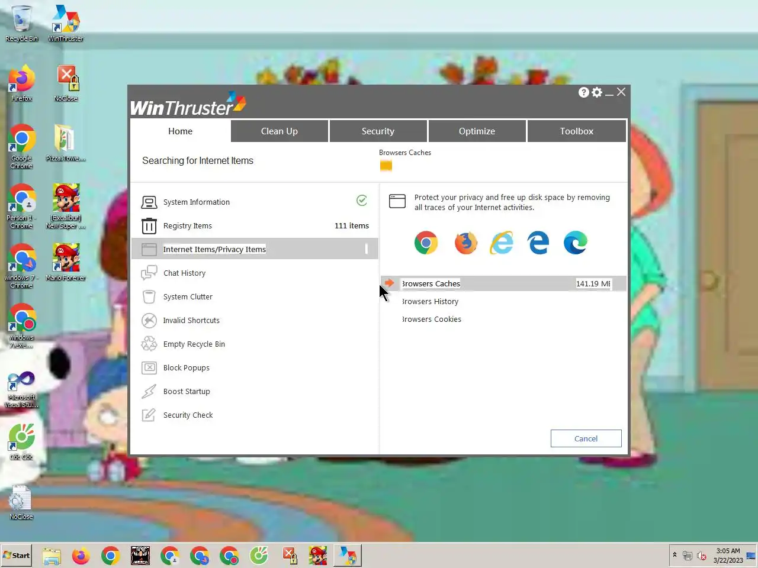Select the Mario Forever desktop icon
The width and height of the screenshot is (758, 568).
[66, 262]
